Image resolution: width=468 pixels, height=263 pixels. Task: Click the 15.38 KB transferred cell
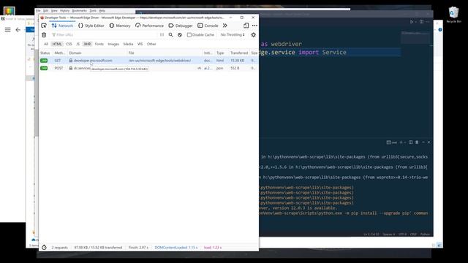pos(237,61)
